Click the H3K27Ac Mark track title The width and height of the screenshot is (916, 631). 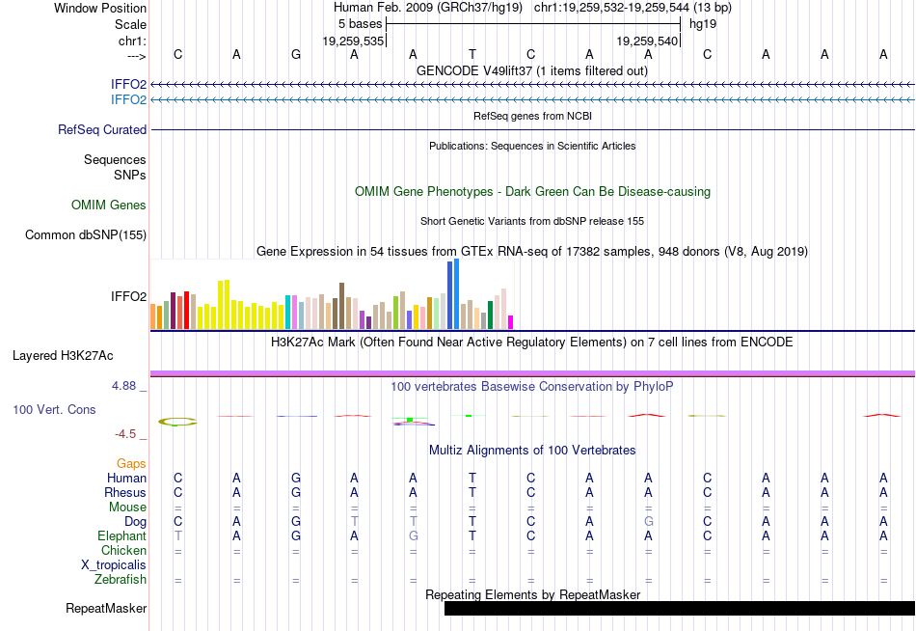coord(532,342)
